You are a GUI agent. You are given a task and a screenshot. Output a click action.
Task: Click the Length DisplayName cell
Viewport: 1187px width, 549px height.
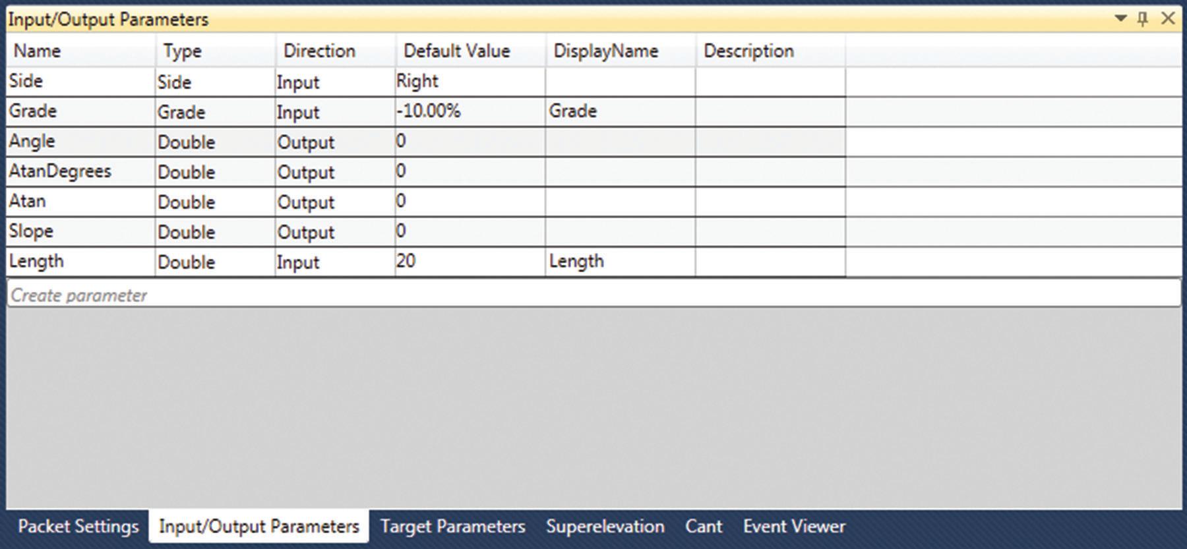click(621, 261)
